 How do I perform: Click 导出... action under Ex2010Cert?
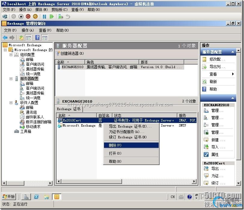[x=218, y=169]
